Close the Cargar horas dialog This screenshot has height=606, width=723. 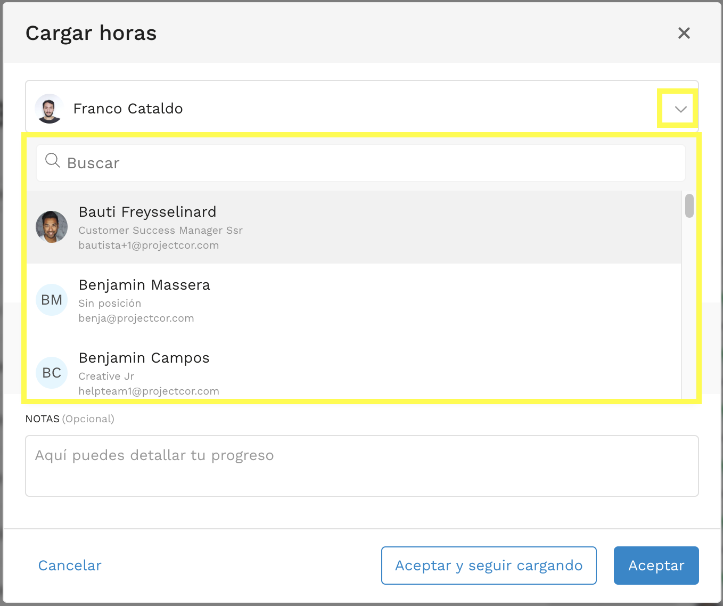[x=684, y=33]
